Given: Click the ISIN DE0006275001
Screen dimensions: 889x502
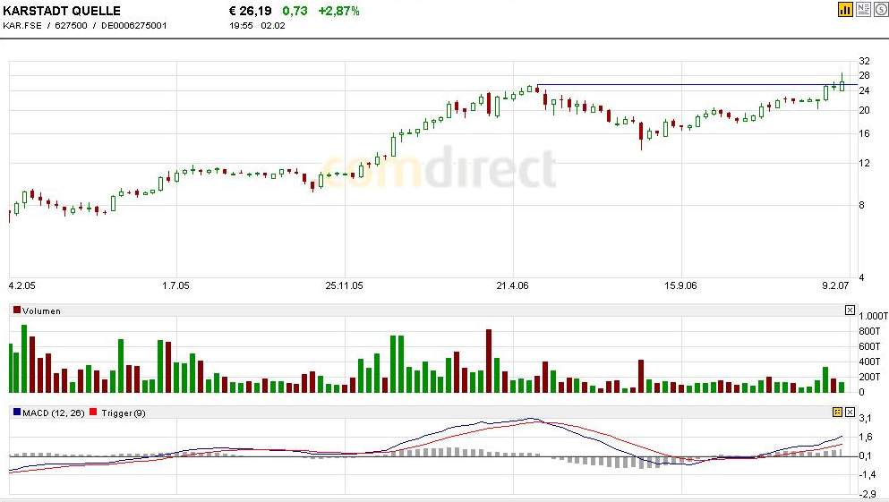Looking at the screenshot, I should 133,25.
